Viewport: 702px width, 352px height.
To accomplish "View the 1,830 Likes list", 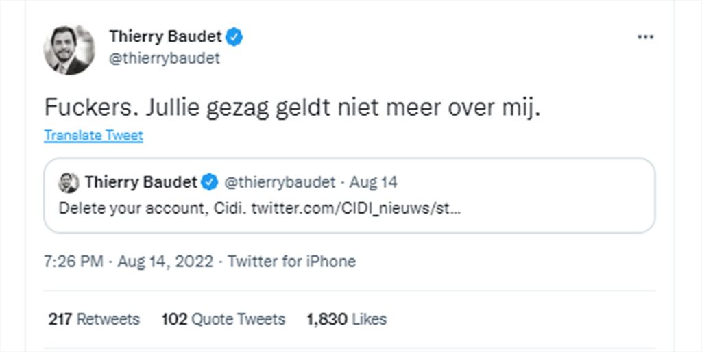I will [346, 319].
